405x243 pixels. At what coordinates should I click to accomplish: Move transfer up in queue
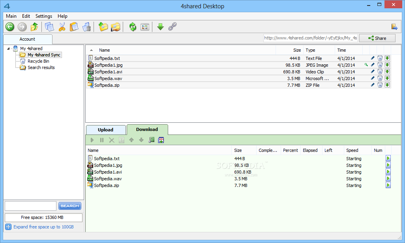[131, 140]
